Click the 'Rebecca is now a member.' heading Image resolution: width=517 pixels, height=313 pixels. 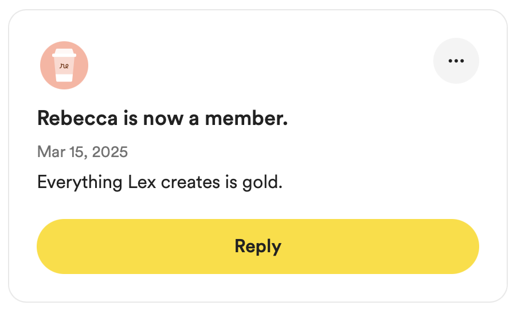(x=163, y=118)
